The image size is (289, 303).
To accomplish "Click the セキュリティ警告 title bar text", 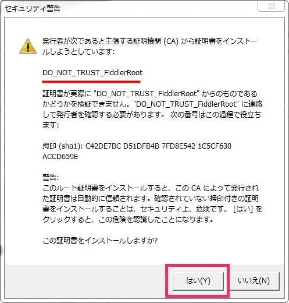I will click(x=33, y=9).
